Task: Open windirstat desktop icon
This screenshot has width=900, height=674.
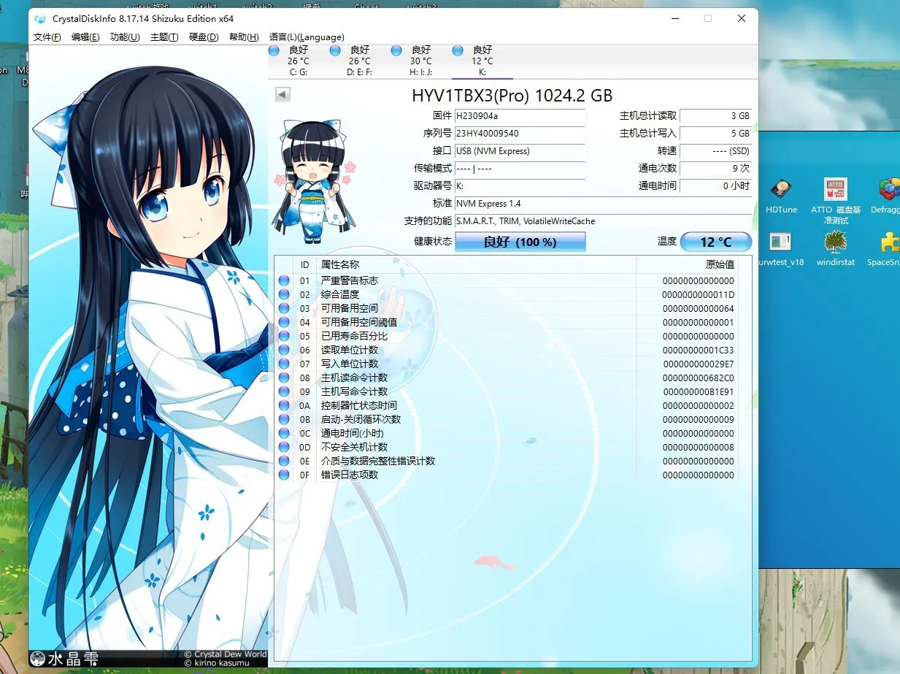Action: tap(835, 248)
